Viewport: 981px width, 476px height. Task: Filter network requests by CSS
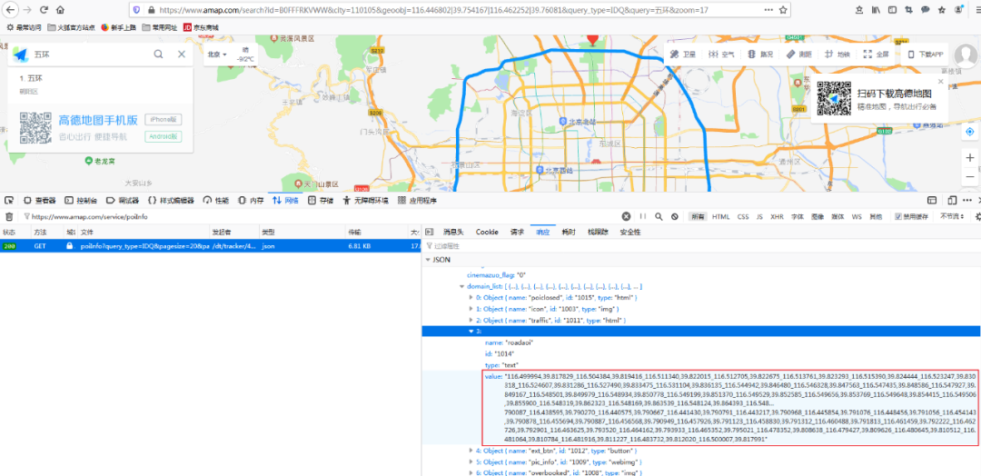(743, 217)
